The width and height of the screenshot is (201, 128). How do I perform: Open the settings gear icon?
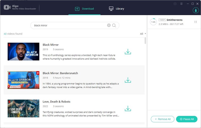pos(175,4)
